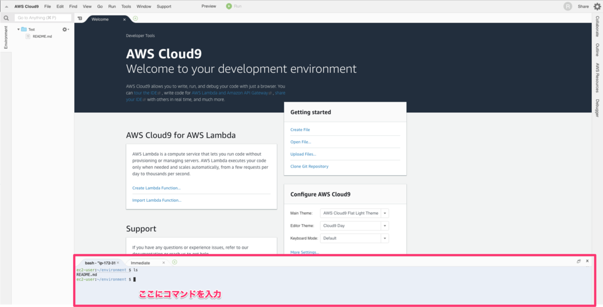
Task: Open the Environment panel settings gear
Action: [x=65, y=29]
